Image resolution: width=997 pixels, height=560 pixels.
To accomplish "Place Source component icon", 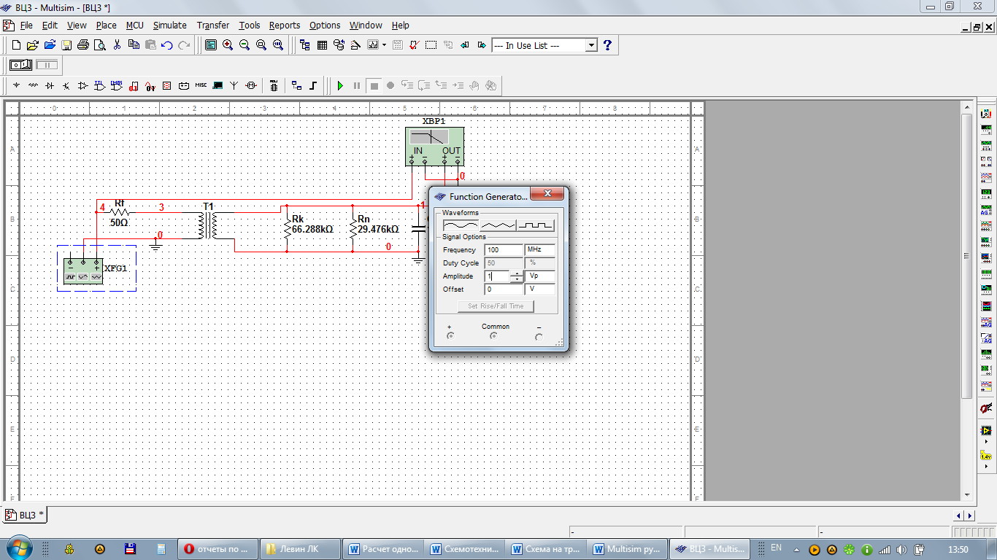I will (16, 85).
